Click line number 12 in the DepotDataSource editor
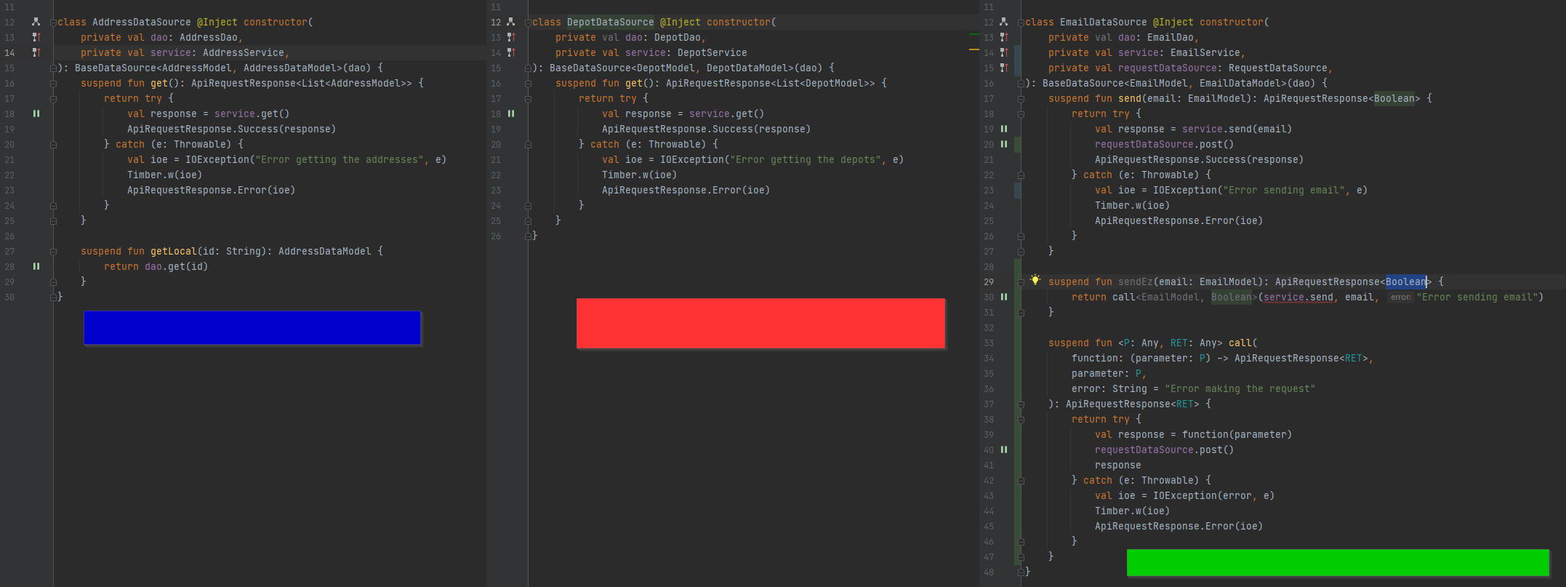 click(496, 22)
